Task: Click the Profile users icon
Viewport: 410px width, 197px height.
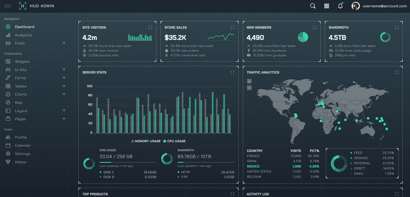Action: [x=8, y=137]
